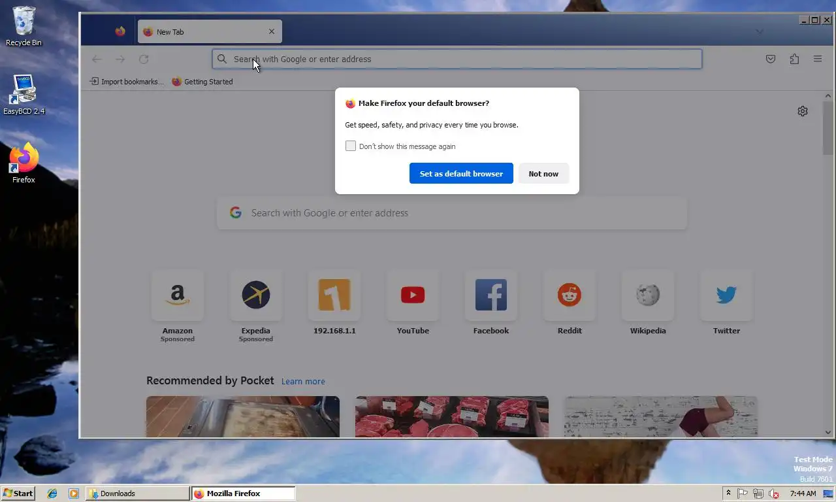Open the Pocket story with runner image
836x502 pixels.
point(661,416)
